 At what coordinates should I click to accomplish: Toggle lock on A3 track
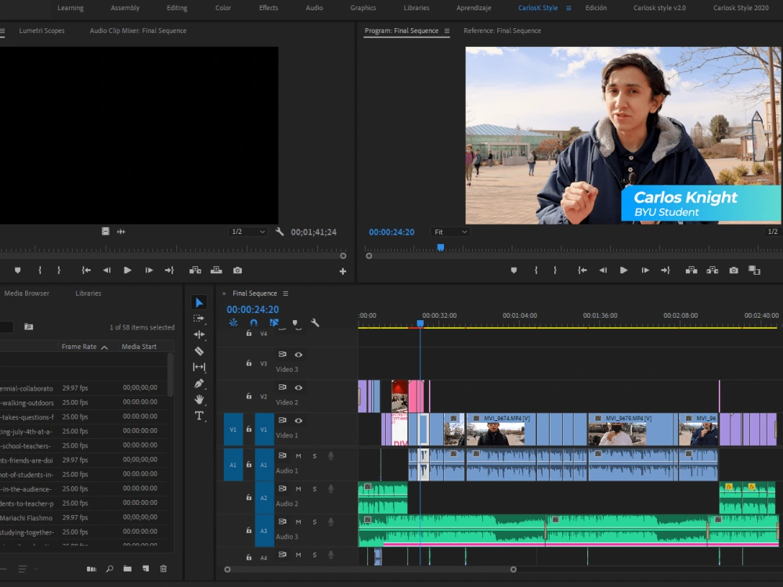point(249,530)
